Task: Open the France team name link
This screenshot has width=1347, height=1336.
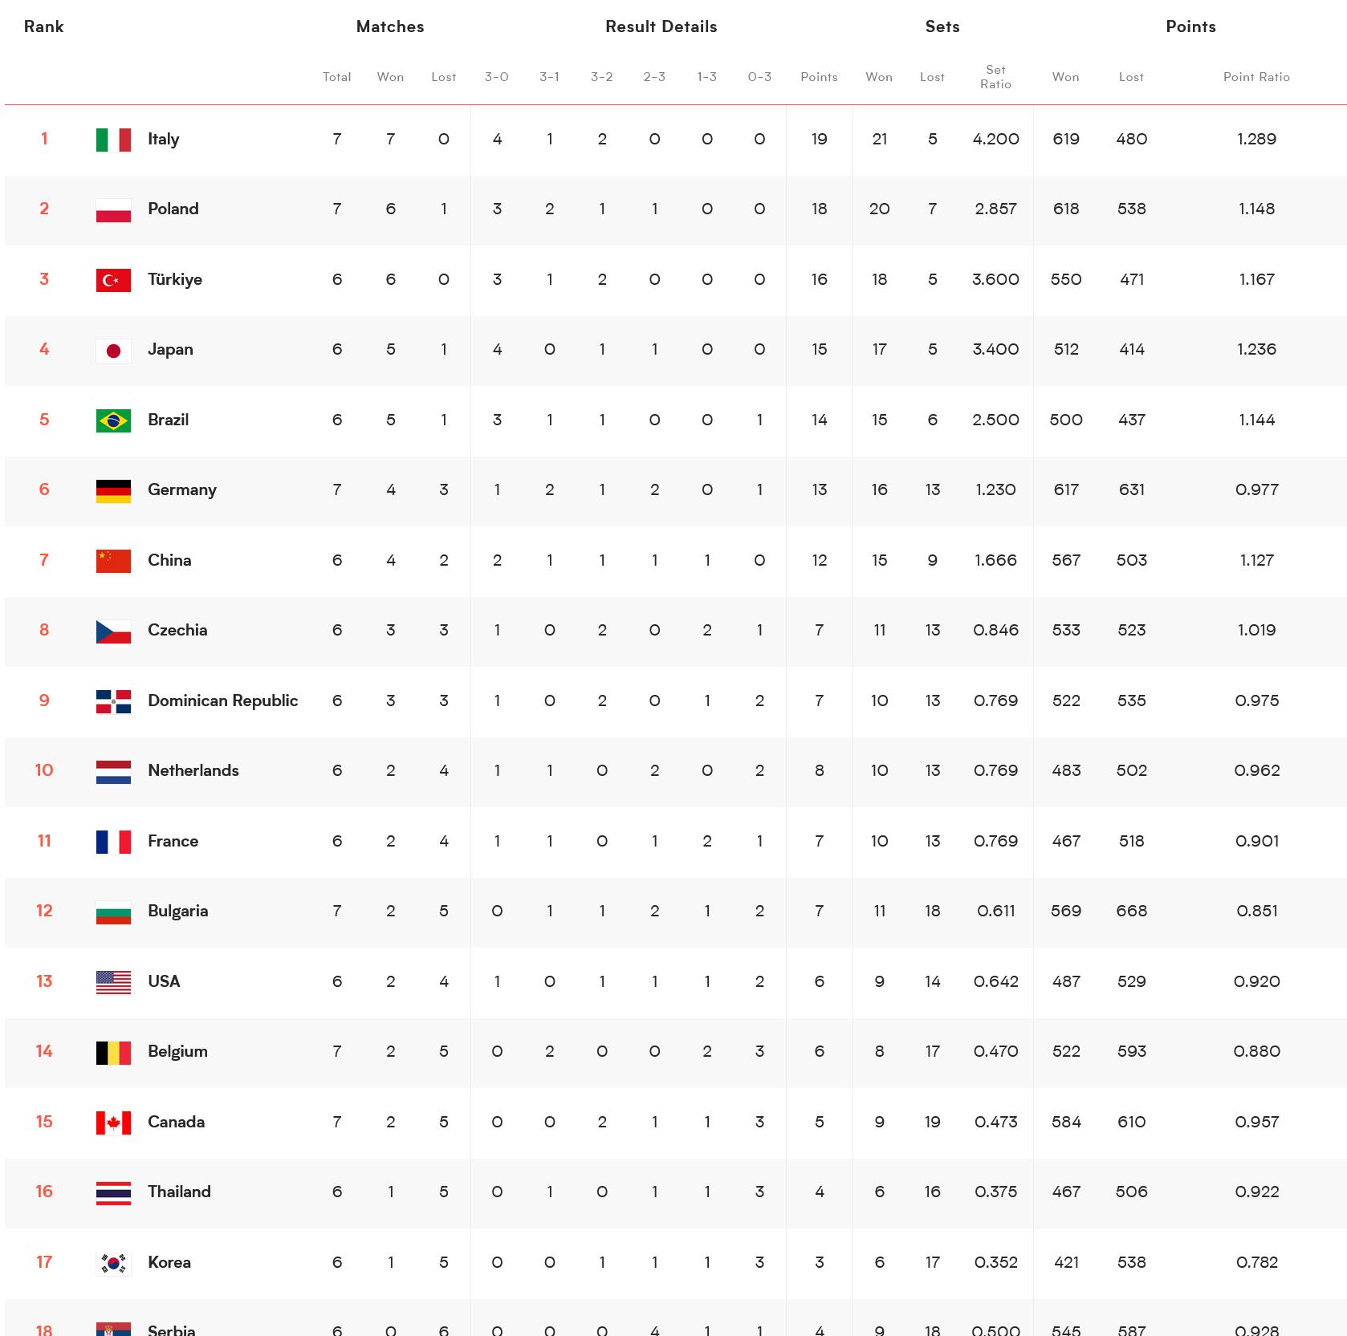Action: pos(173,841)
